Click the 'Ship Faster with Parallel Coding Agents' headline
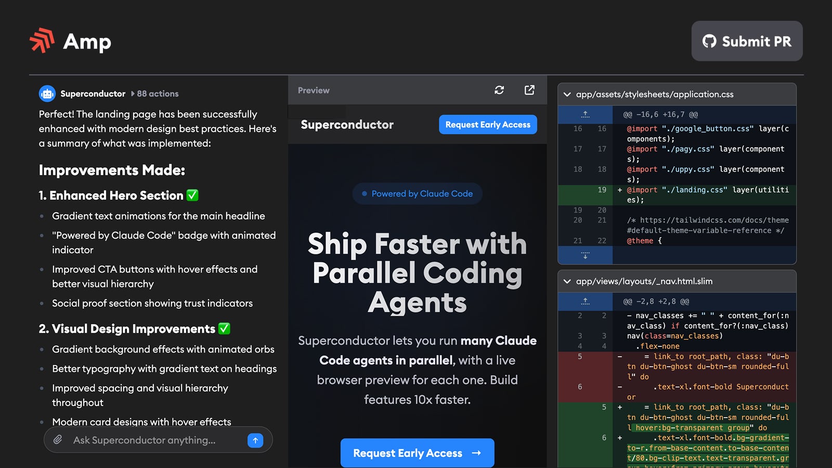This screenshot has width=832, height=468. (417, 273)
